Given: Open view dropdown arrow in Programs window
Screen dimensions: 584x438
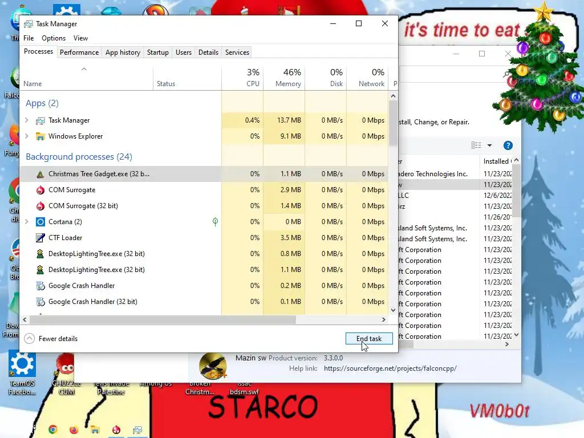Looking at the screenshot, I should tap(490, 145).
